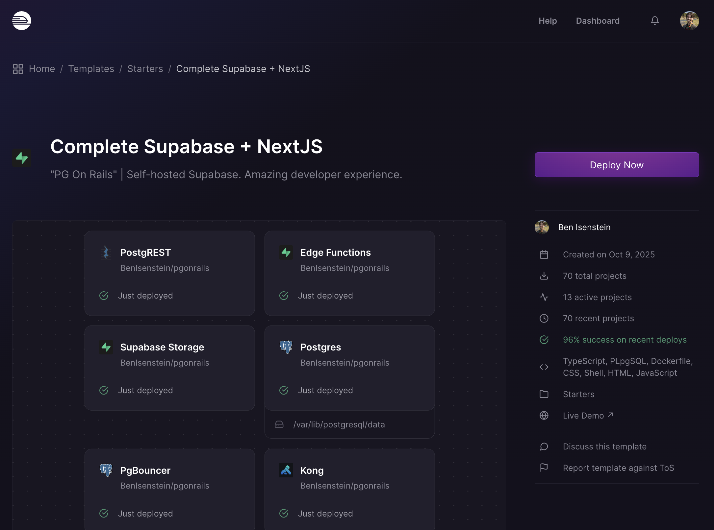This screenshot has width=714, height=530.
Task: Click the calendar icon beside the creation date
Action: coord(544,254)
